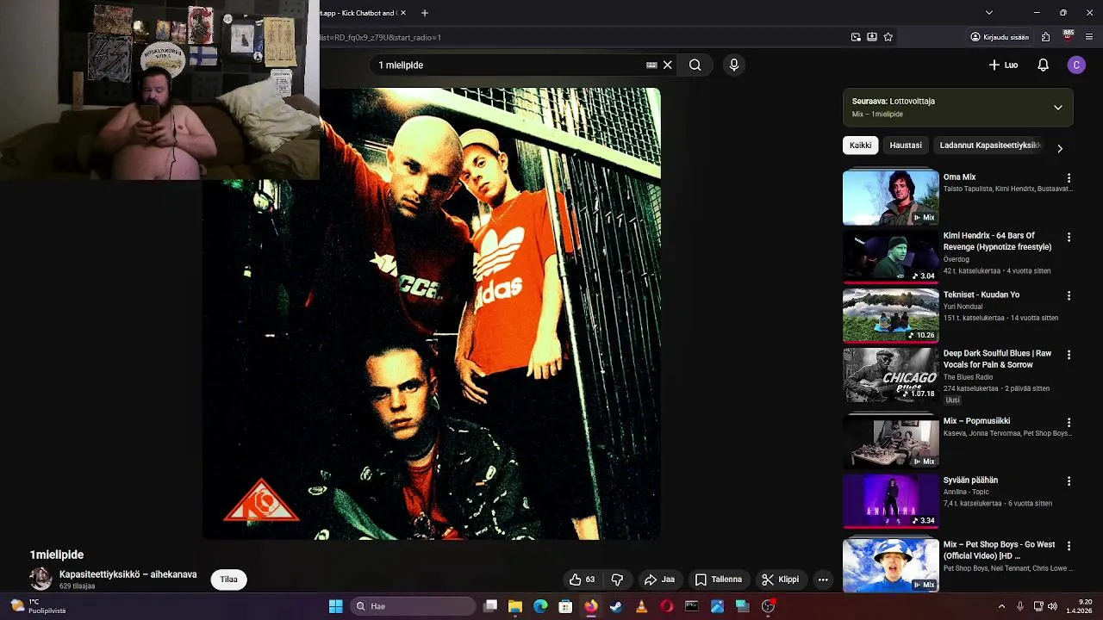The height and width of the screenshot is (620, 1103).
Task: Open the browser hamburger menu
Action: [1090, 37]
